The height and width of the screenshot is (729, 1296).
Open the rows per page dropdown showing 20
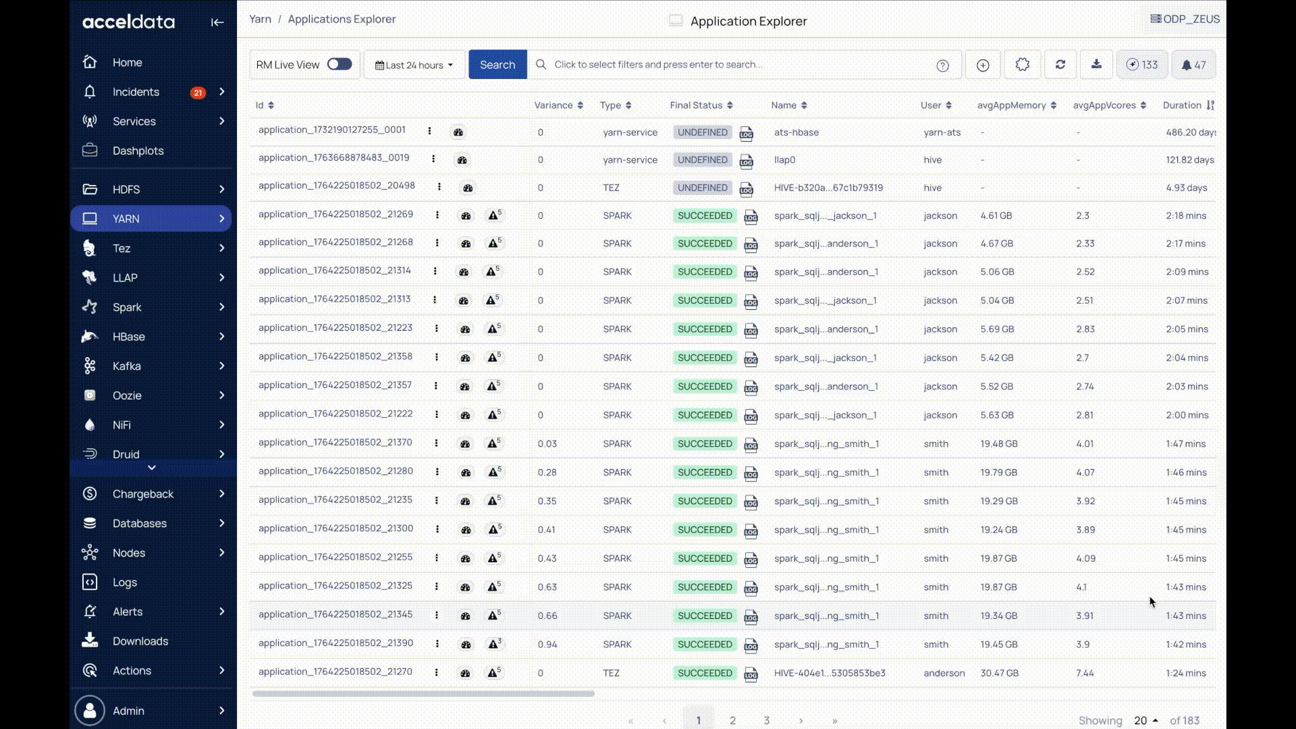[x=1145, y=720]
